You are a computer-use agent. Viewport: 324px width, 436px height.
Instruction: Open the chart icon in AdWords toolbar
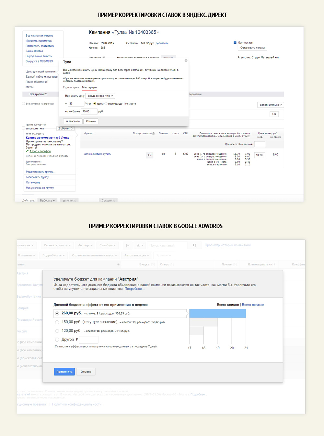[128, 245]
